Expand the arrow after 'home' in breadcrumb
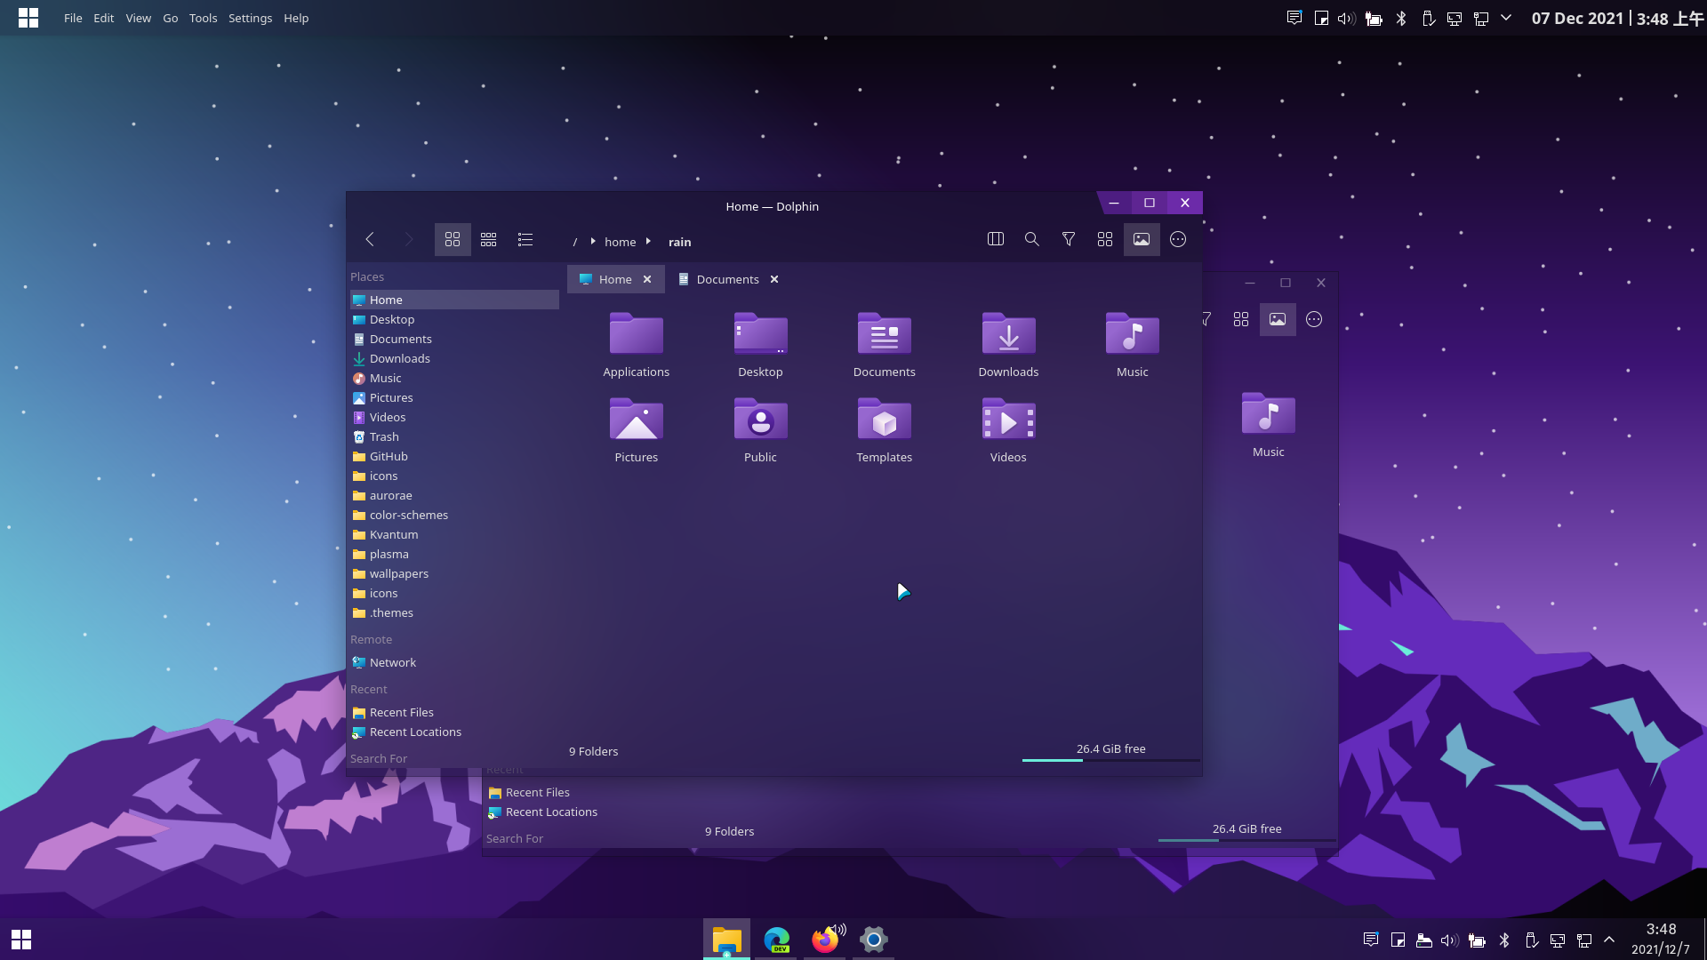This screenshot has width=1707, height=960. [648, 241]
